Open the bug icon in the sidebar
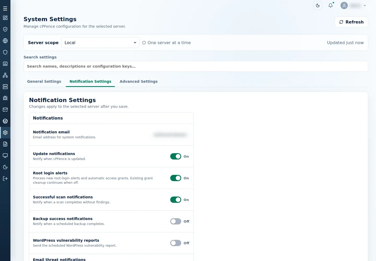 [5, 98]
